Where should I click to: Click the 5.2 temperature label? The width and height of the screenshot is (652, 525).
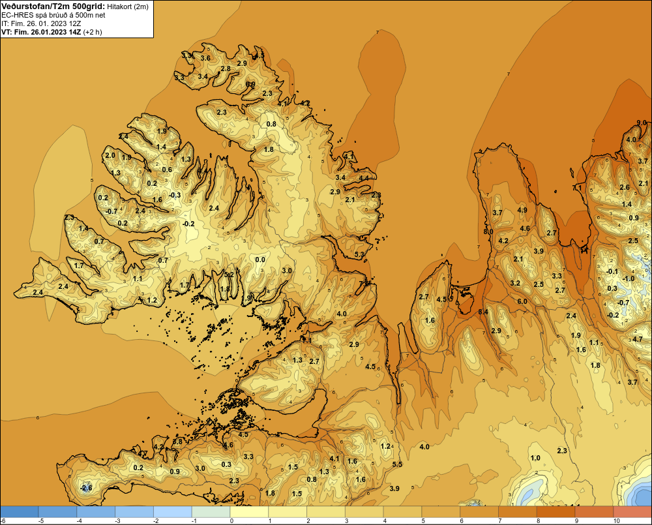[229, 275]
